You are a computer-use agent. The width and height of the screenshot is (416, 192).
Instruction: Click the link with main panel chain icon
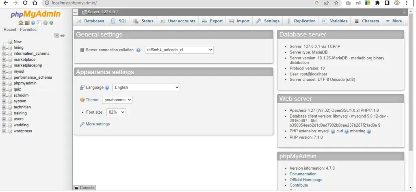63,36
